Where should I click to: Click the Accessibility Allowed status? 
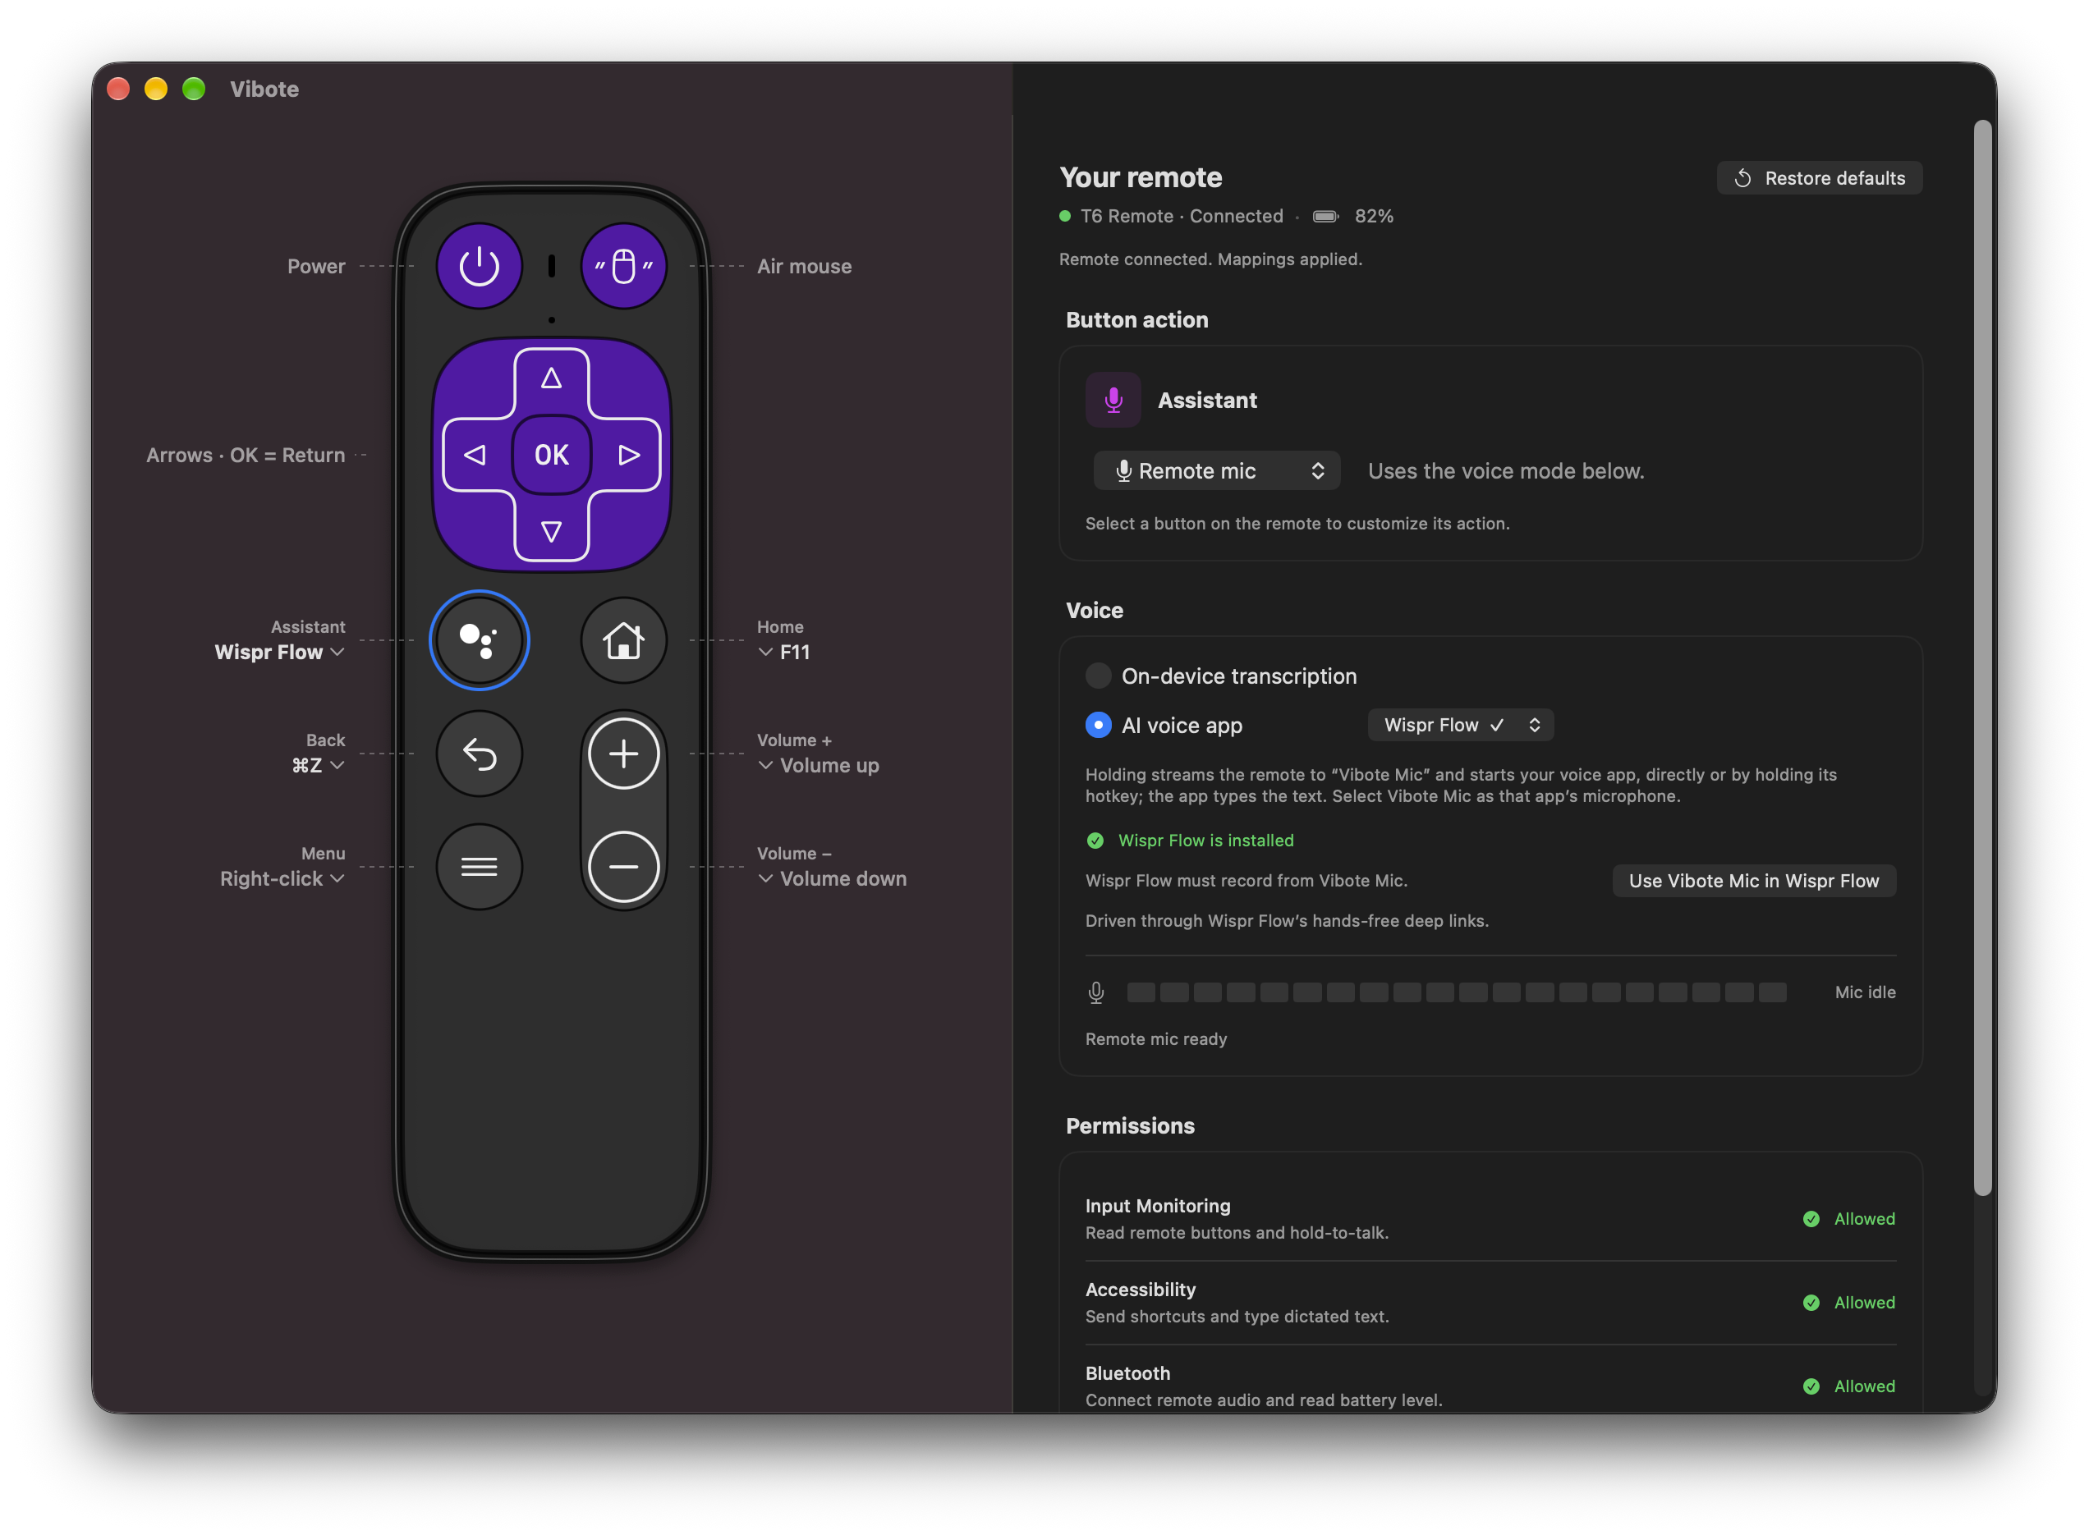(1849, 1303)
